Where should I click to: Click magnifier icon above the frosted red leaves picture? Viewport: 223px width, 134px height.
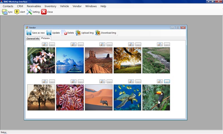pyautogui.click(x=74, y=81)
